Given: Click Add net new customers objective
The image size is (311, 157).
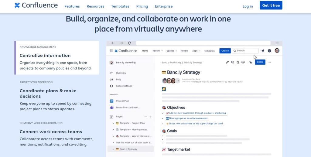Looking at the screenshot, I should point(196,113).
